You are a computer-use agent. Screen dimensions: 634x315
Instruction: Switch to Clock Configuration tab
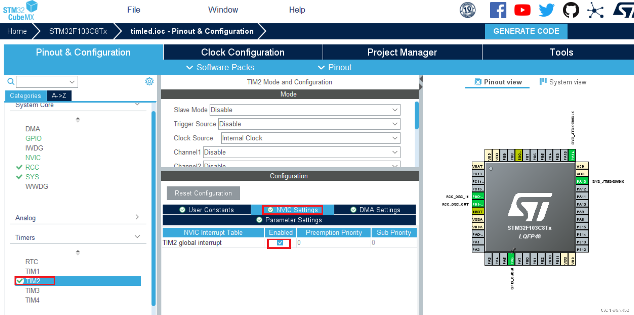pyautogui.click(x=243, y=52)
